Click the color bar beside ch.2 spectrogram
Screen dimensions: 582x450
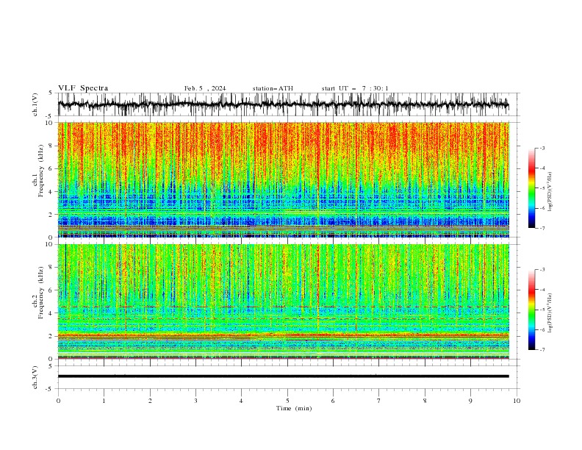pyautogui.click(x=532, y=310)
